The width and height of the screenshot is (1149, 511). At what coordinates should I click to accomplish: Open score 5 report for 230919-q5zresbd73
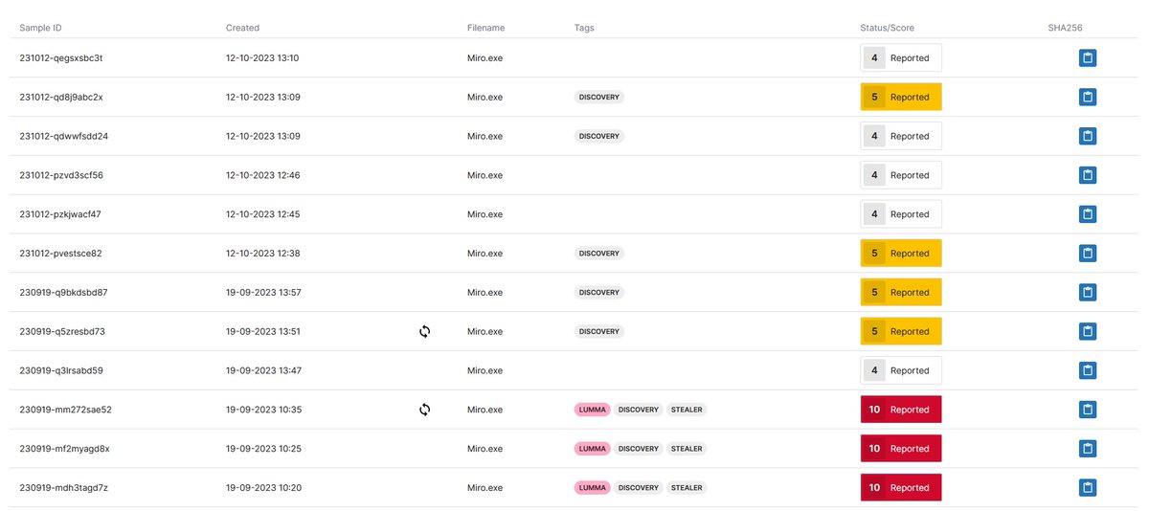[x=901, y=331]
